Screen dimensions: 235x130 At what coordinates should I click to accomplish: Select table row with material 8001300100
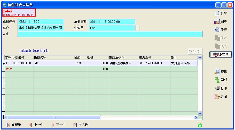22,63
